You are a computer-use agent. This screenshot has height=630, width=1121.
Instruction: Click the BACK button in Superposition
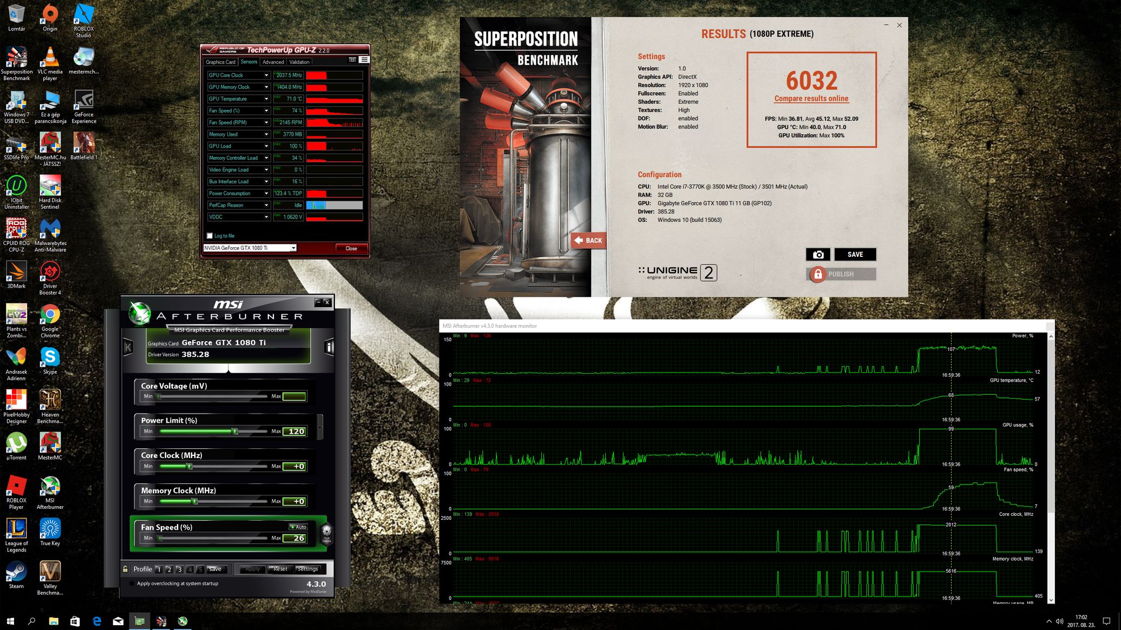coord(588,241)
